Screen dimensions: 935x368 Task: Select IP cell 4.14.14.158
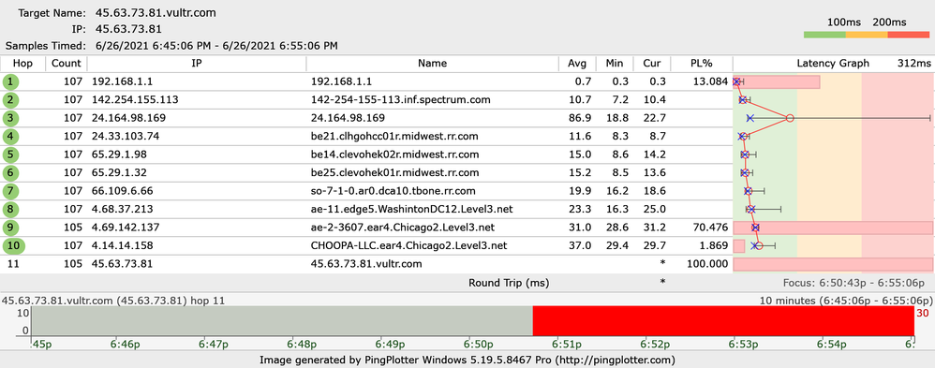(122, 245)
